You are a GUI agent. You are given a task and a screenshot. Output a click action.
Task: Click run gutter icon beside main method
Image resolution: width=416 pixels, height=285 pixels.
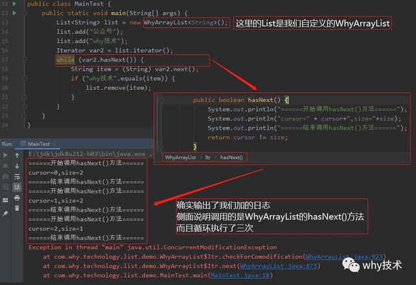(x=14, y=13)
